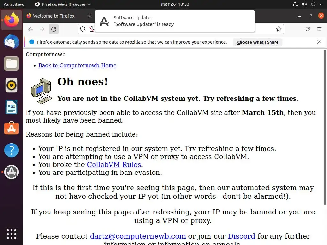Click the network status icon
The image size is (327, 245).
tap(295, 4)
